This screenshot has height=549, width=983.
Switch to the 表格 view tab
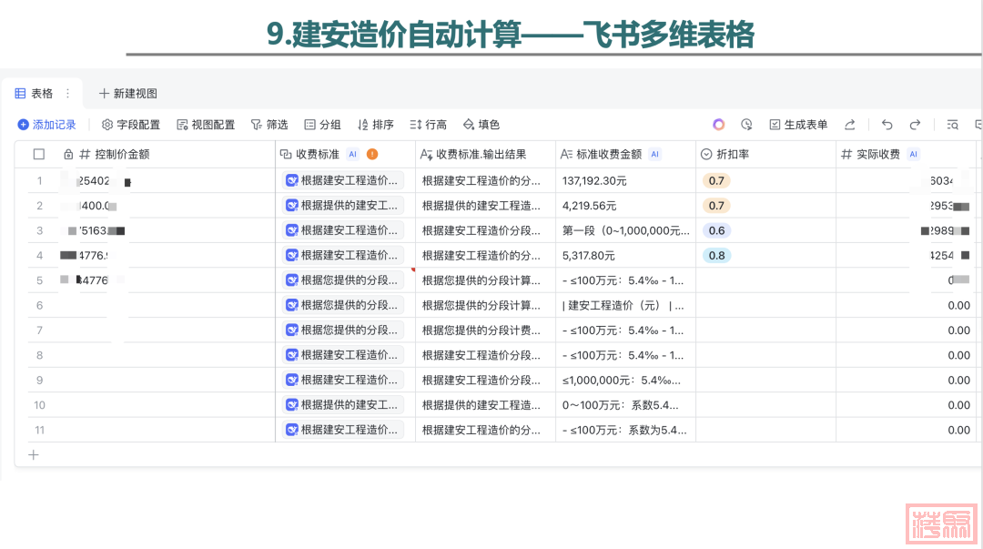click(x=35, y=93)
